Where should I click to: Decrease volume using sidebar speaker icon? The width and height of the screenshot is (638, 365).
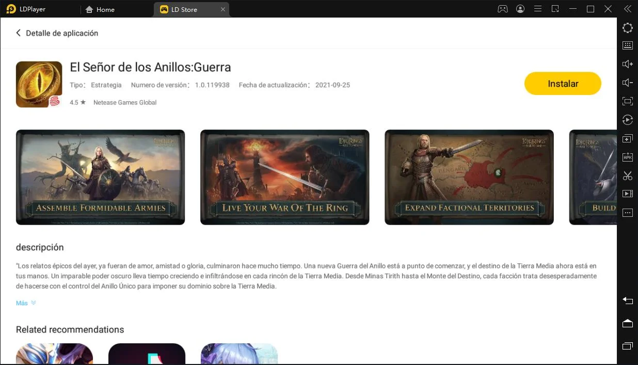point(628,83)
